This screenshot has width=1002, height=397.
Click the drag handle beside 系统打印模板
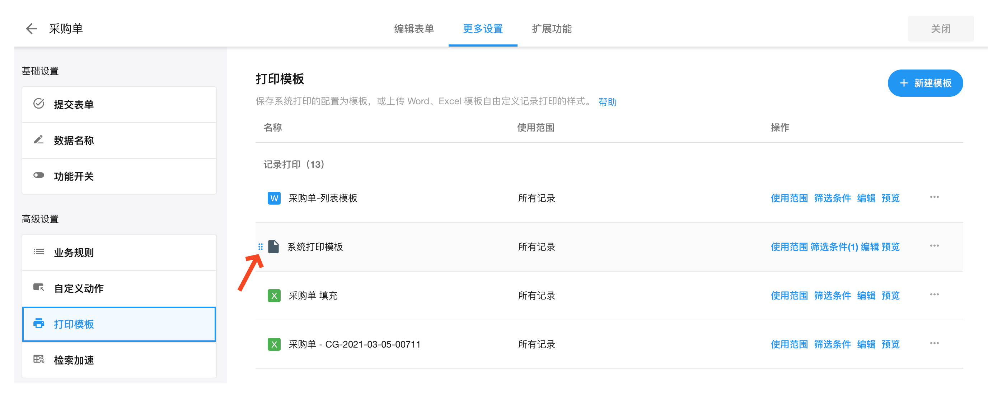pyautogui.click(x=261, y=247)
